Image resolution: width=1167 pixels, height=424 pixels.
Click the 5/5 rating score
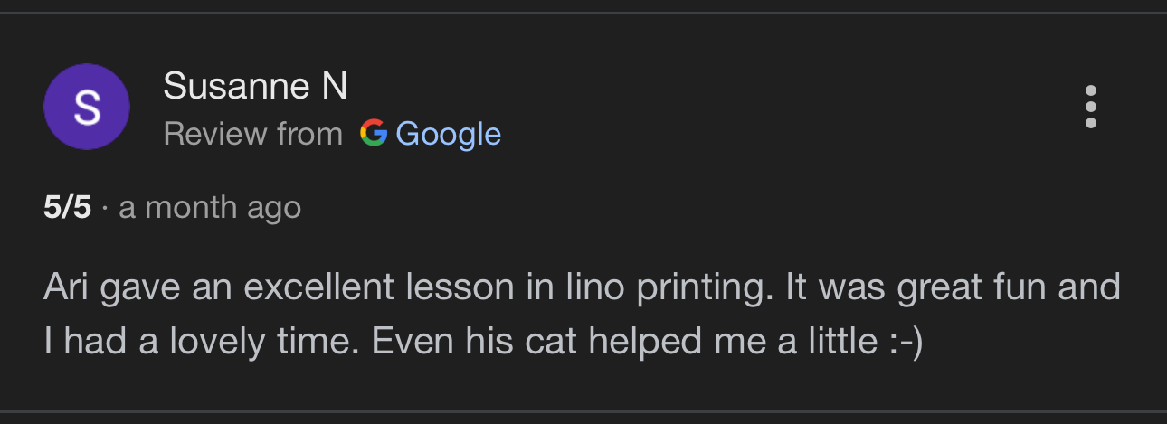click(67, 208)
